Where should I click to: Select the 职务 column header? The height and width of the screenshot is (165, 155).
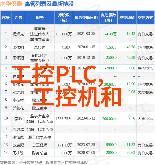[x=40, y=18]
